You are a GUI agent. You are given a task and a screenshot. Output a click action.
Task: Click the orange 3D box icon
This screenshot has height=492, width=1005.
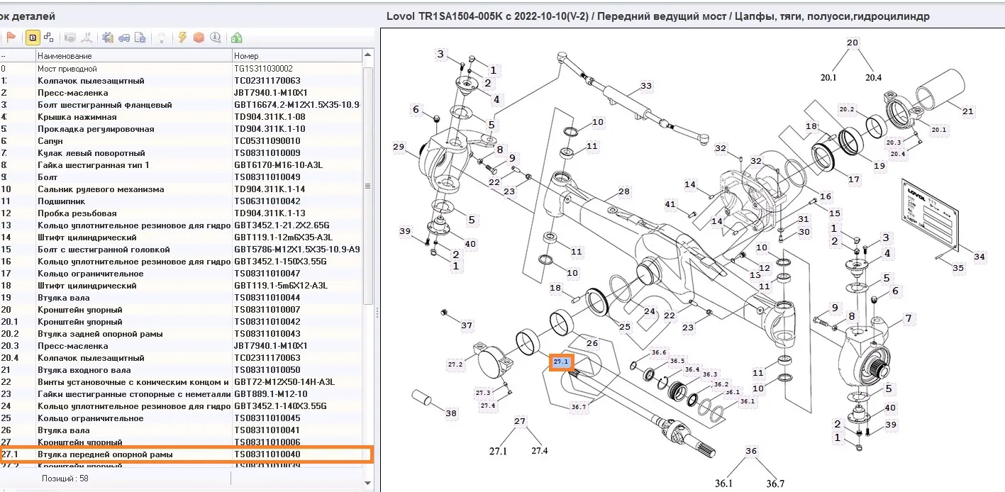pyautogui.click(x=199, y=38)
